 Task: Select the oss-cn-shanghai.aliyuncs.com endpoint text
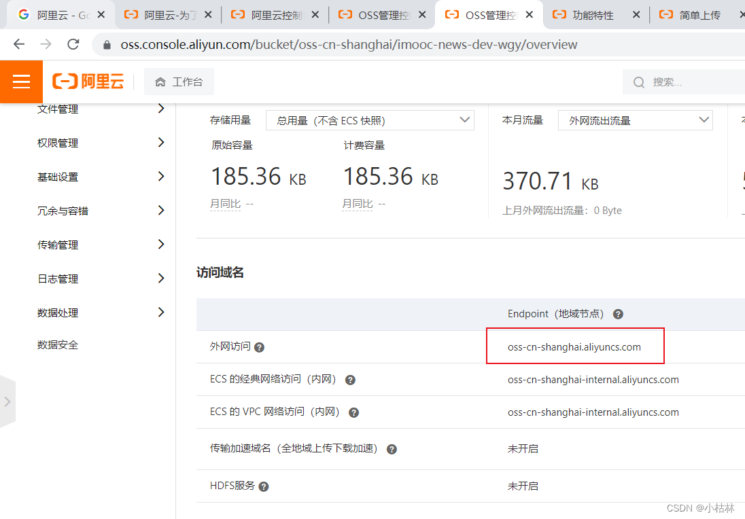click(x=574, y=347)
